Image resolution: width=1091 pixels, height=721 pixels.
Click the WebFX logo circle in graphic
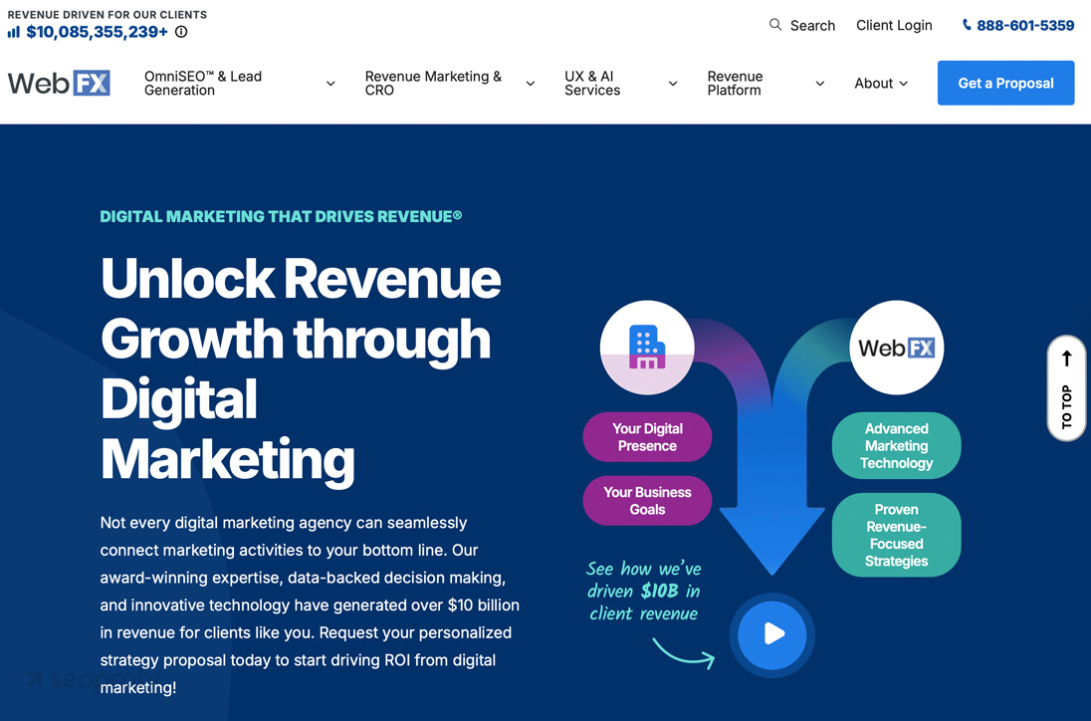click(x=896, y=348)
